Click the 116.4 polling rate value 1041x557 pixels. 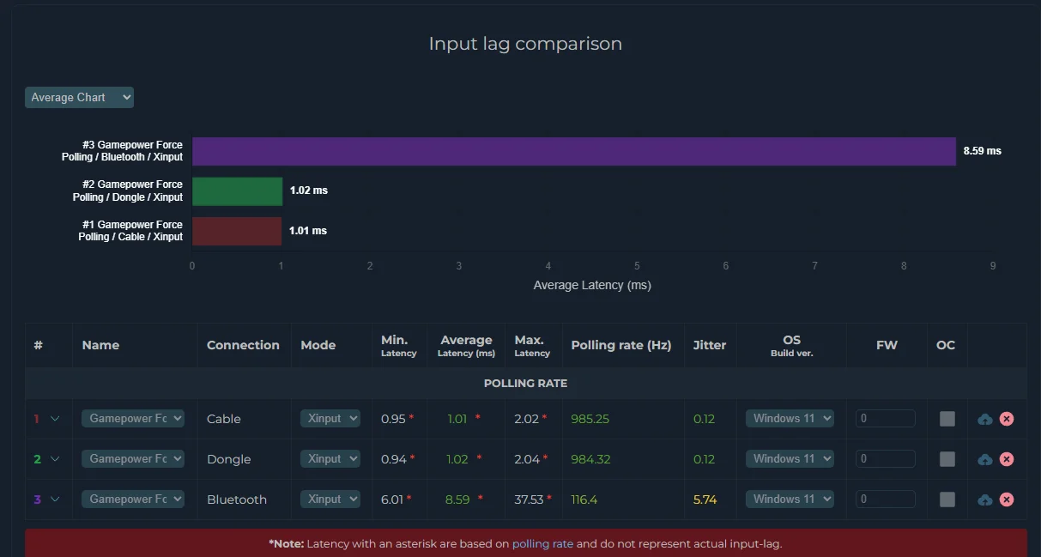584,499
